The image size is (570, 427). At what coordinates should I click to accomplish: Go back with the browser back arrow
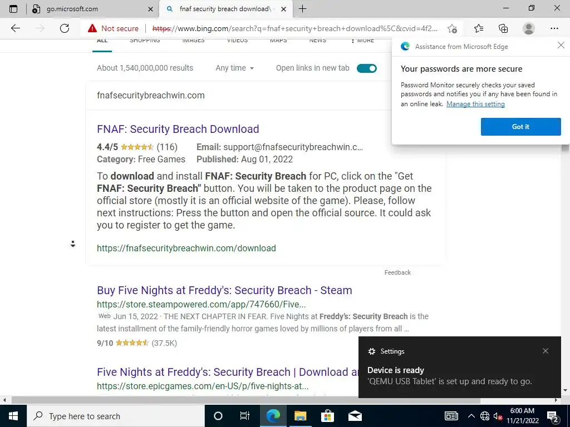15,28
